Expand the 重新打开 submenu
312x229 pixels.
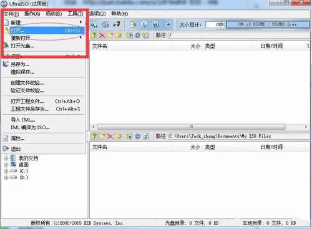click(x=44, y=38)
